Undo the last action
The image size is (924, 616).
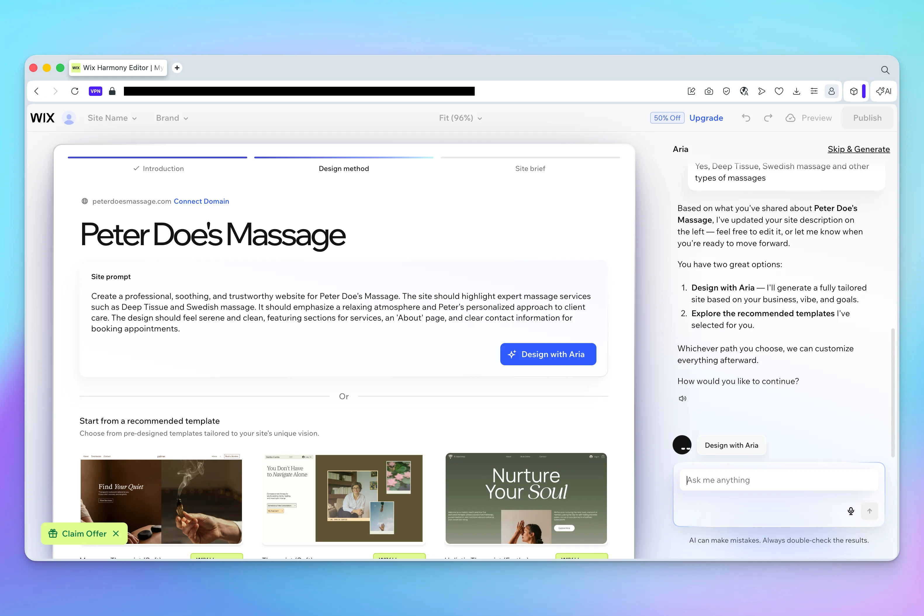[x=746, y=118]
